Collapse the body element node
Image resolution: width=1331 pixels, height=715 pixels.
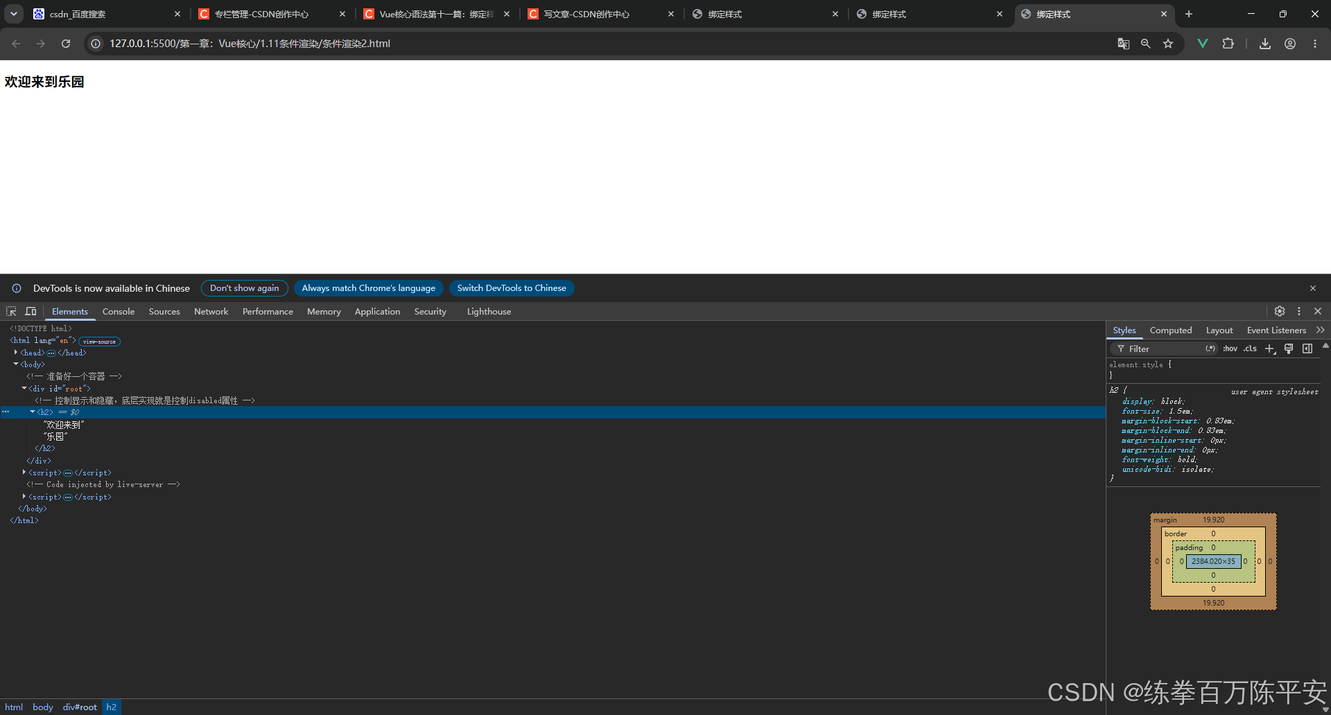[x=15, y=364]
